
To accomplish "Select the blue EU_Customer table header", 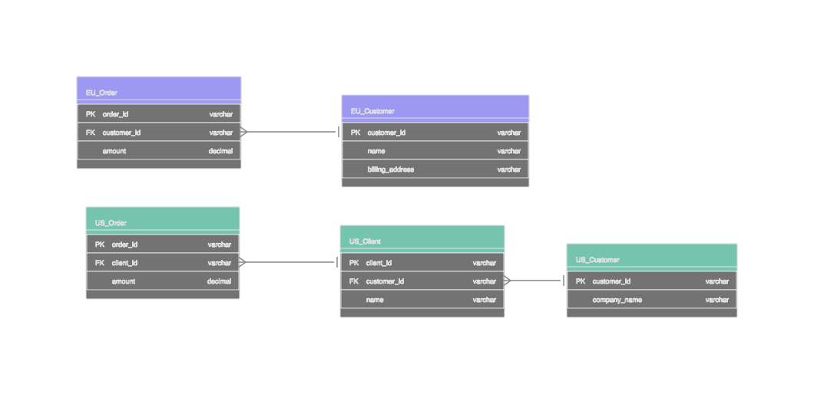I will pyautogui.click(x=435, y=109).
